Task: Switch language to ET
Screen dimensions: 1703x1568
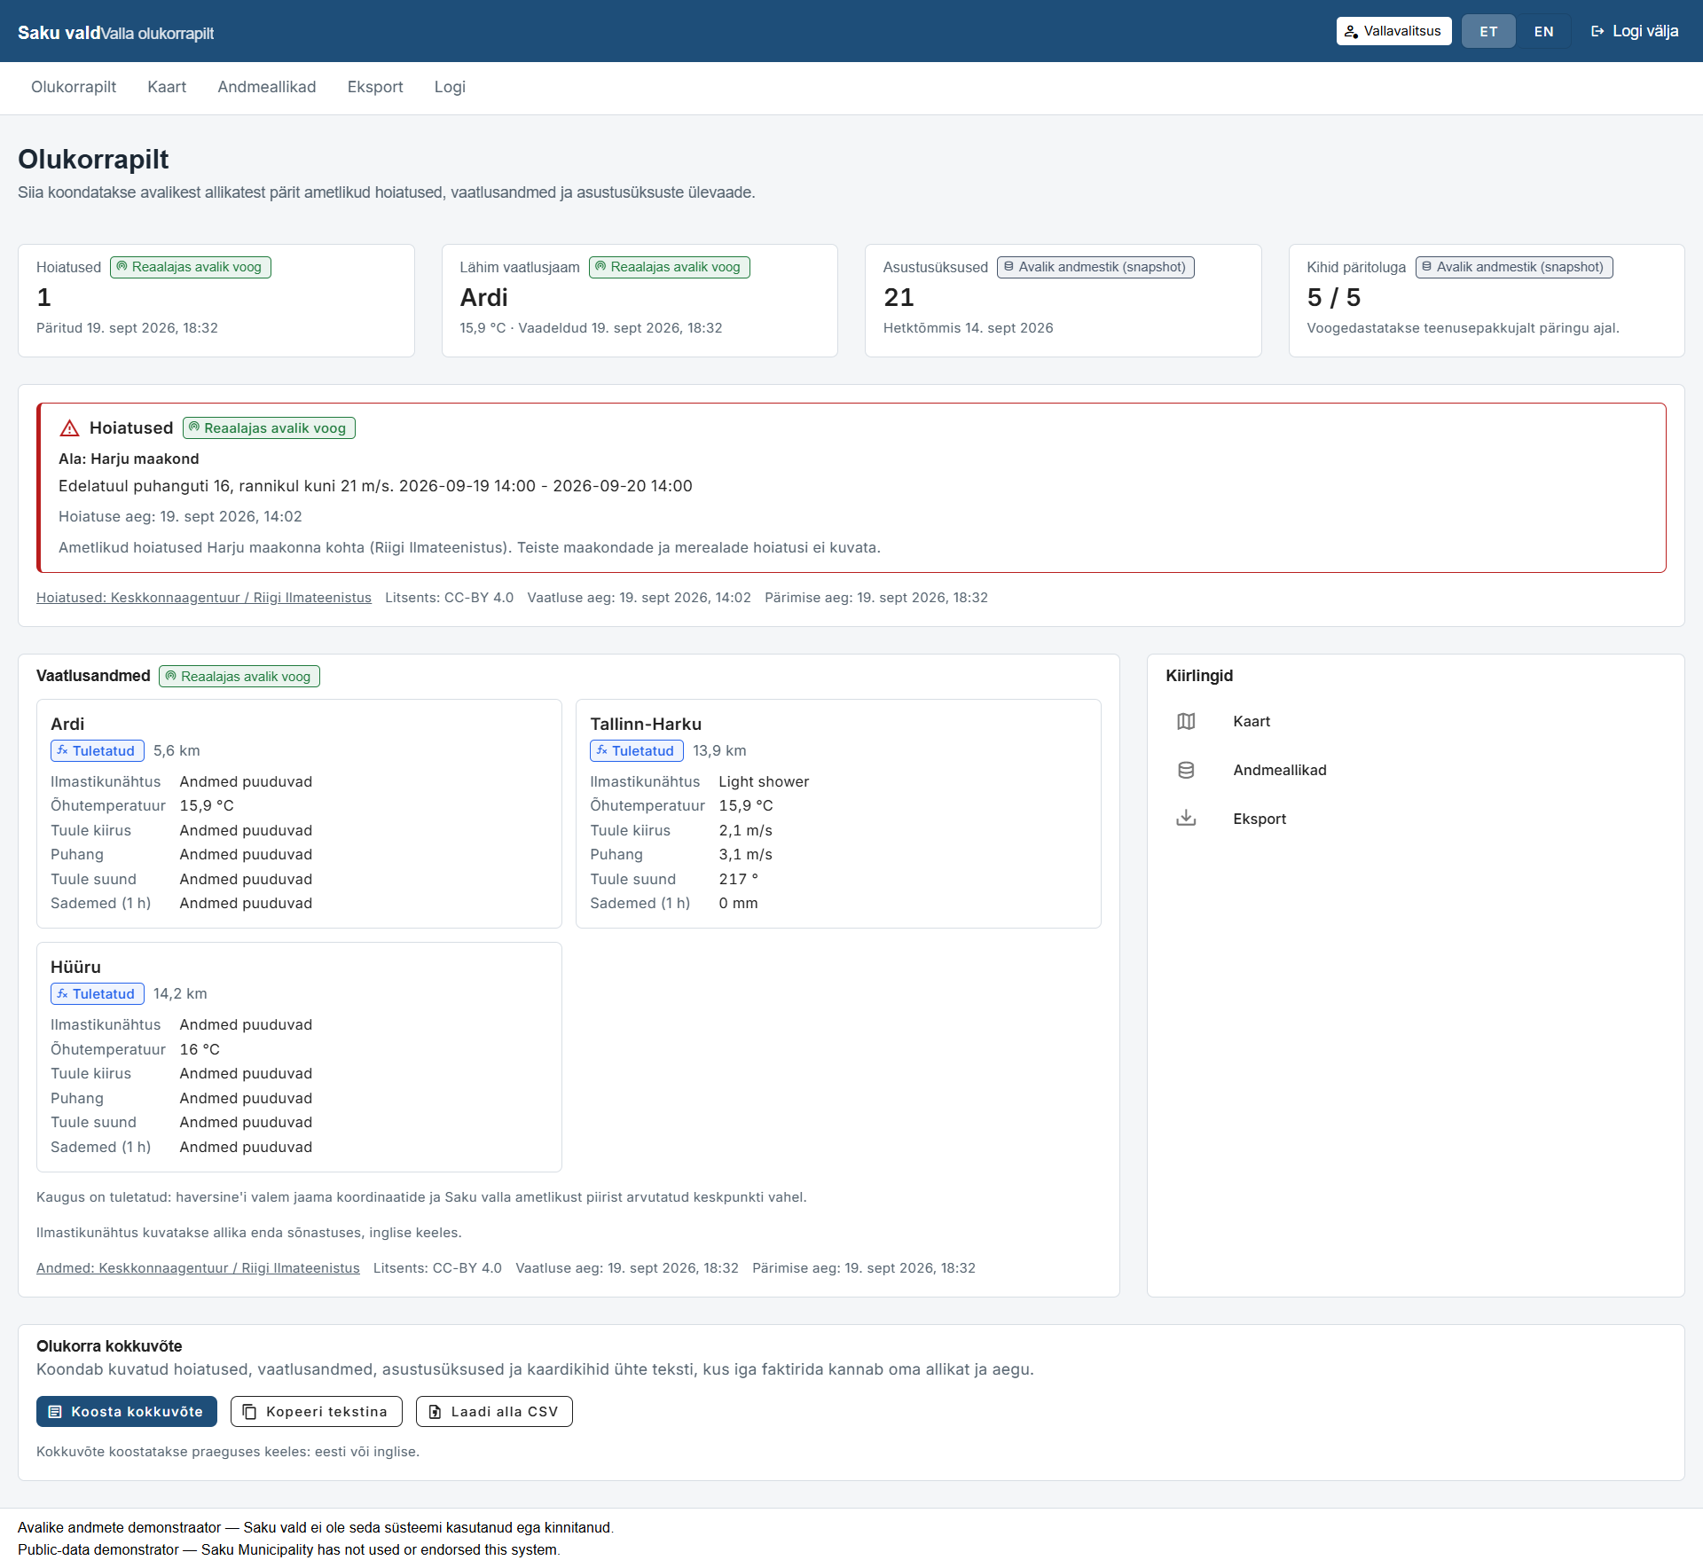Action: click(x=1488, y=31)
